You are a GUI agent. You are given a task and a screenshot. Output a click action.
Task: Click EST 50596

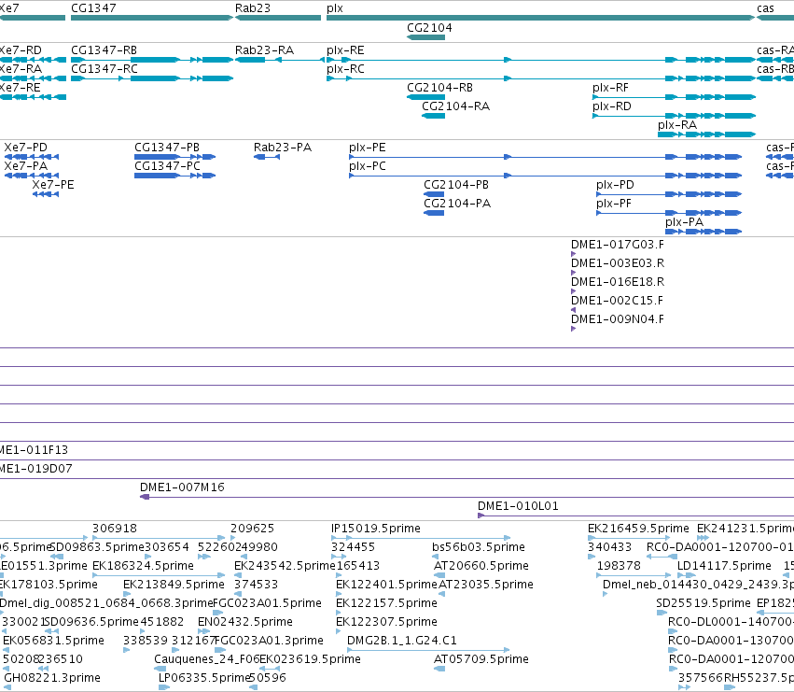coord(268,678)
